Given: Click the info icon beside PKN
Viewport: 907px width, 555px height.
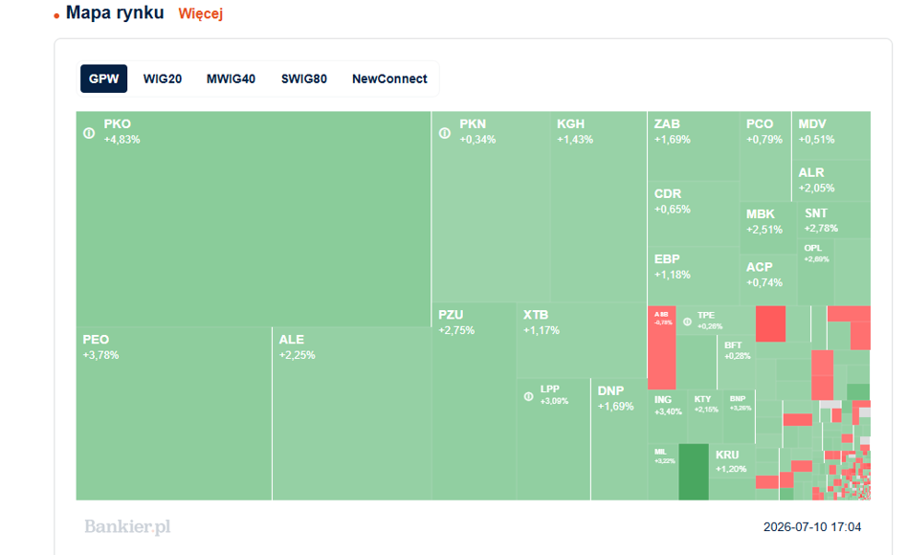Looking at the screenshot, I should 444,133.
